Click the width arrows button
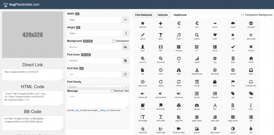This screenshot has width=274, height=135. click(x=125, y=20)
